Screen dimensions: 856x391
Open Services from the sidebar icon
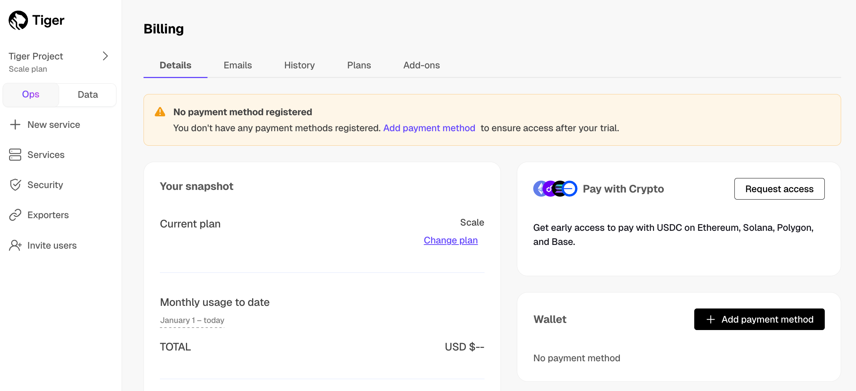[15, 155]
